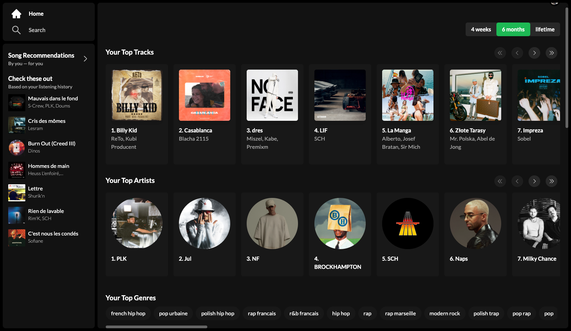Viewport: 571px width, 331px height.
Task: Open the Billy Kid album cover
Action: [x=137, y=95]
